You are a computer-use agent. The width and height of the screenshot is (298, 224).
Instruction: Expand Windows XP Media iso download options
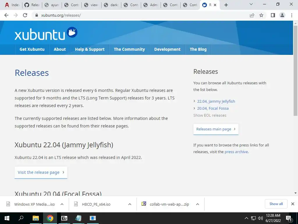click(x=62, y=204)
